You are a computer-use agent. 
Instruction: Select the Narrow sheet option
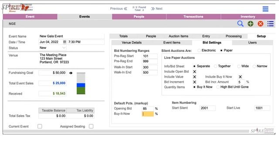(x=254, y=66)
